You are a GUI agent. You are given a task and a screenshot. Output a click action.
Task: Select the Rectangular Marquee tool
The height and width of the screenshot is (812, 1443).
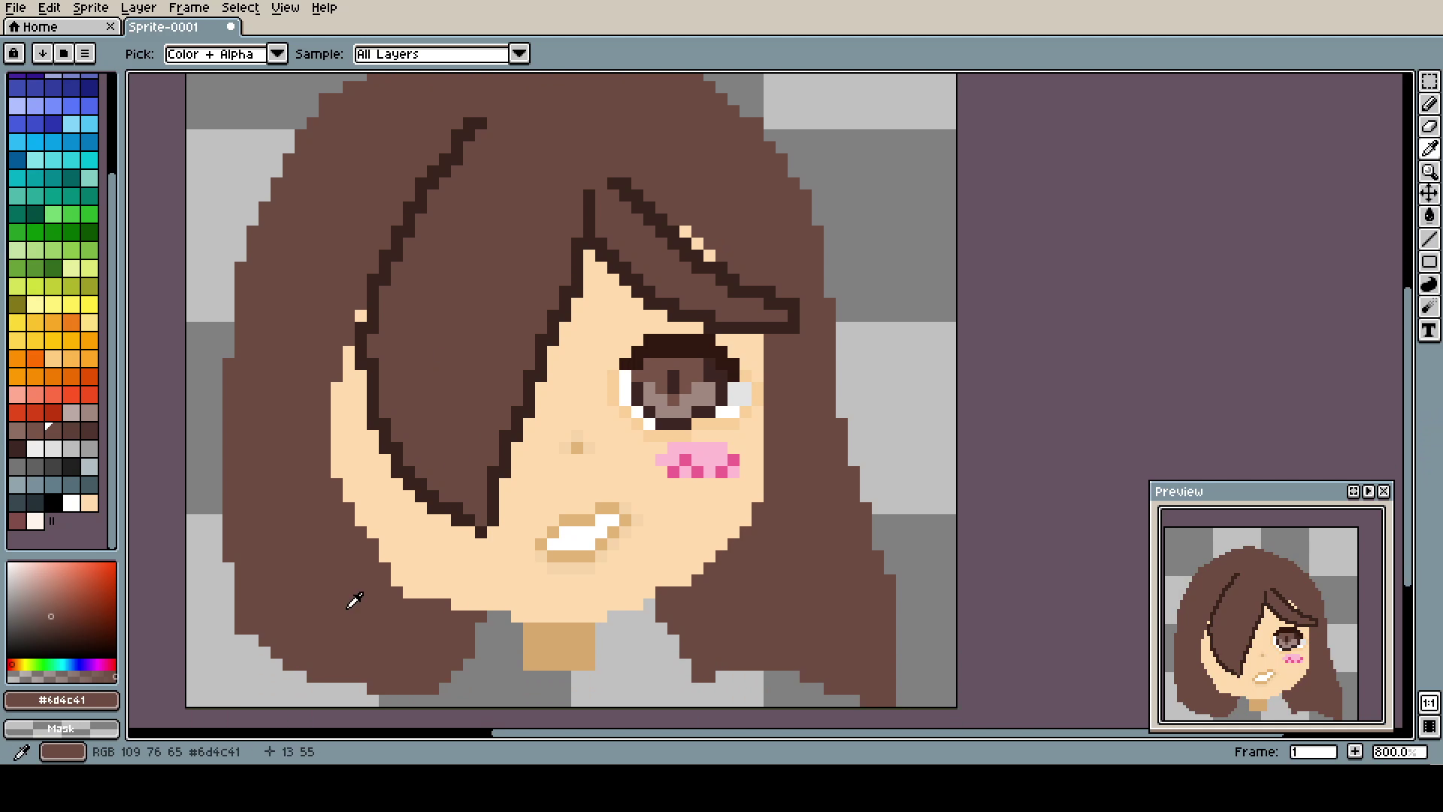tap(1429, 81)
